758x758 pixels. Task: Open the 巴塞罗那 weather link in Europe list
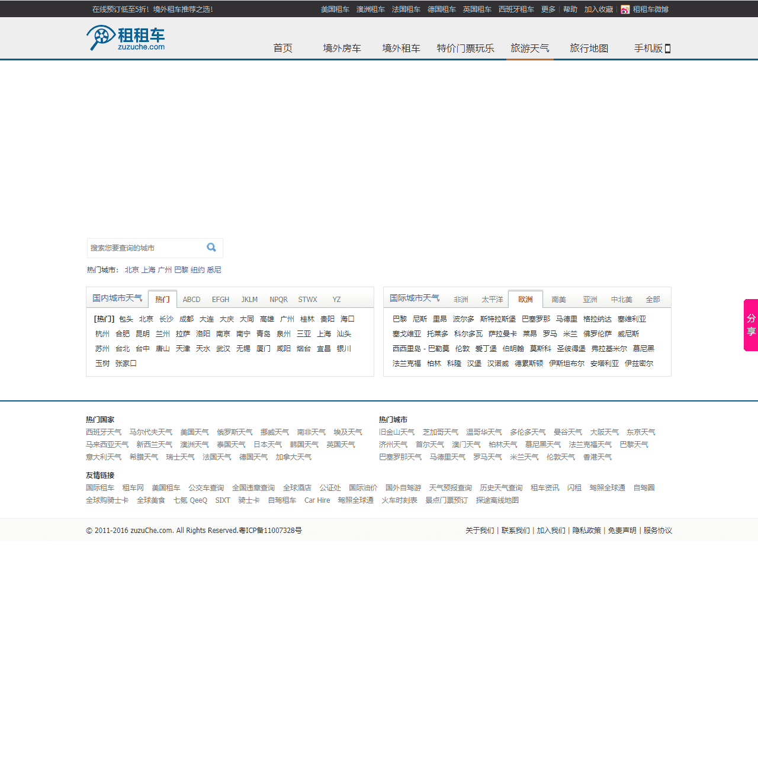coord(536,319)
